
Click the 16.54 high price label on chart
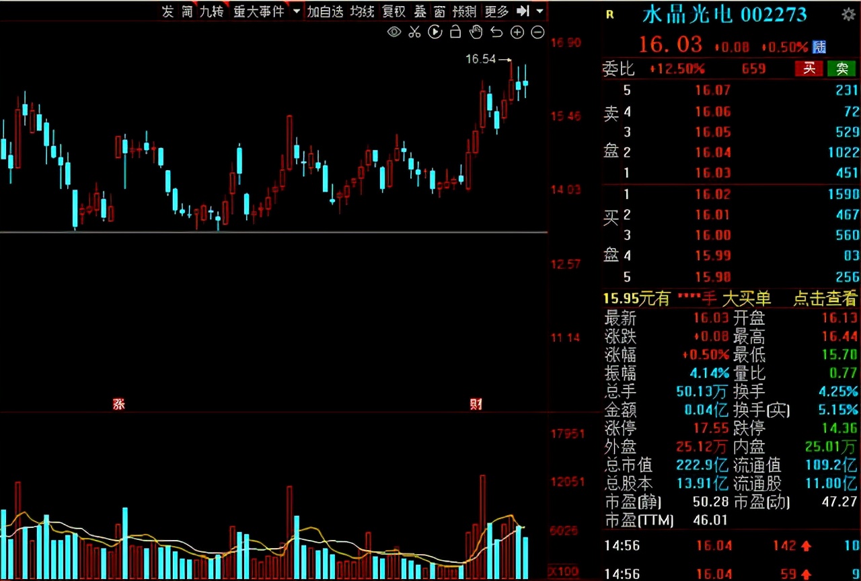pyautogui.click(x=480, y=59)
